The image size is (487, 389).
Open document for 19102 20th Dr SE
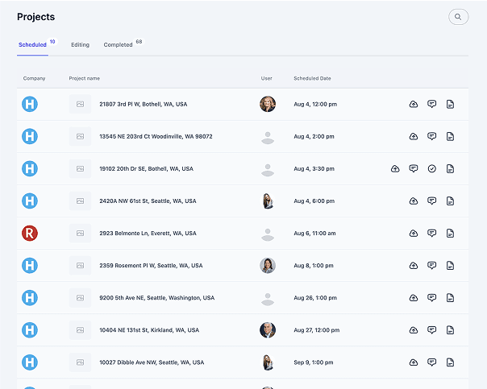(x=450, y=169)
